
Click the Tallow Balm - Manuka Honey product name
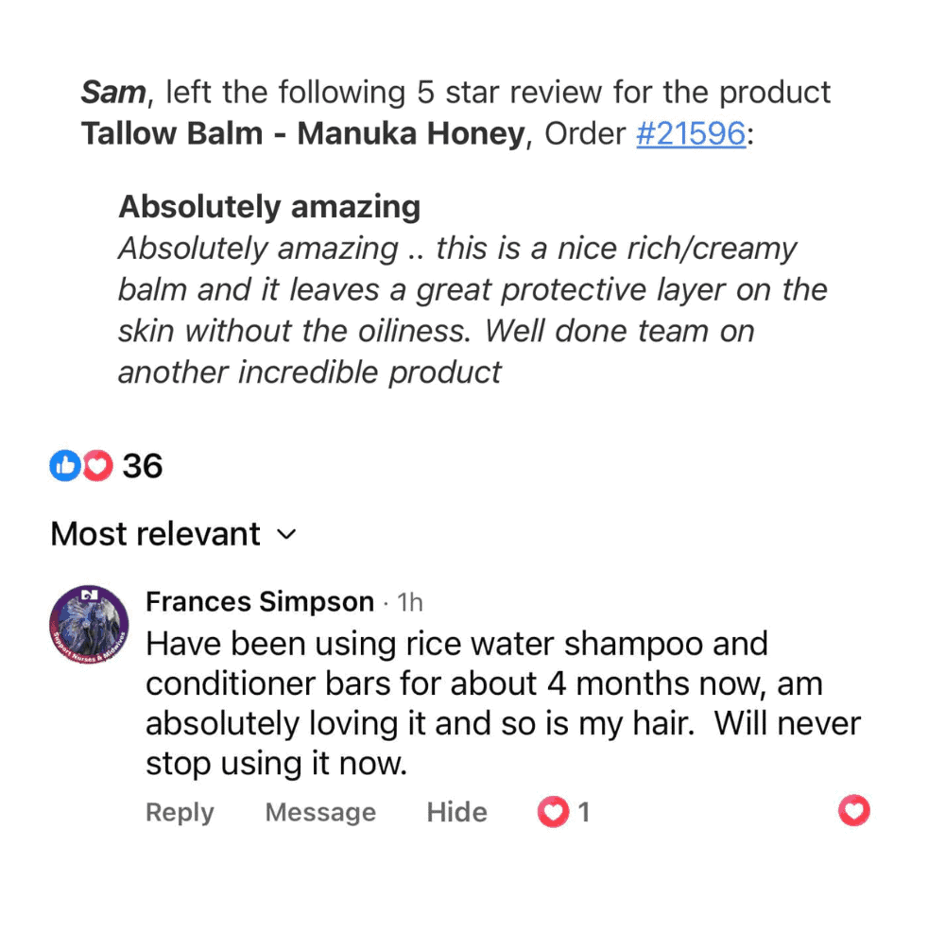coord(302,133)
